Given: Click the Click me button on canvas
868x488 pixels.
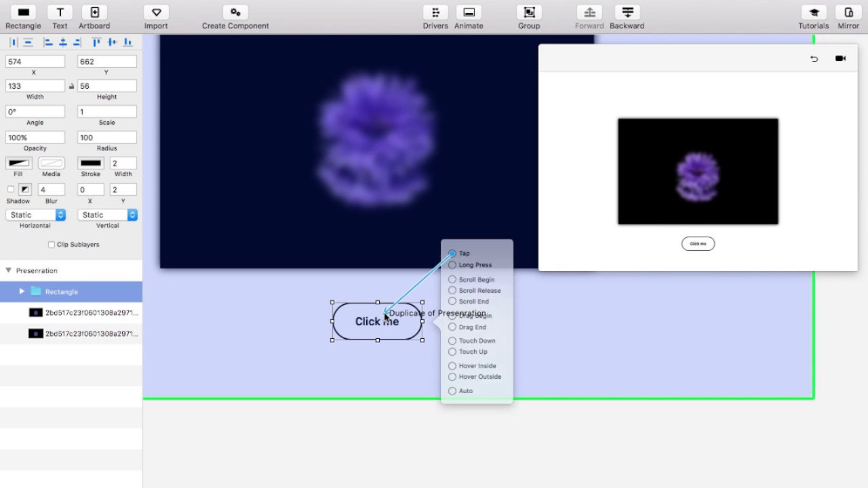Looking at the screenshot, I should tap(377, 321).
